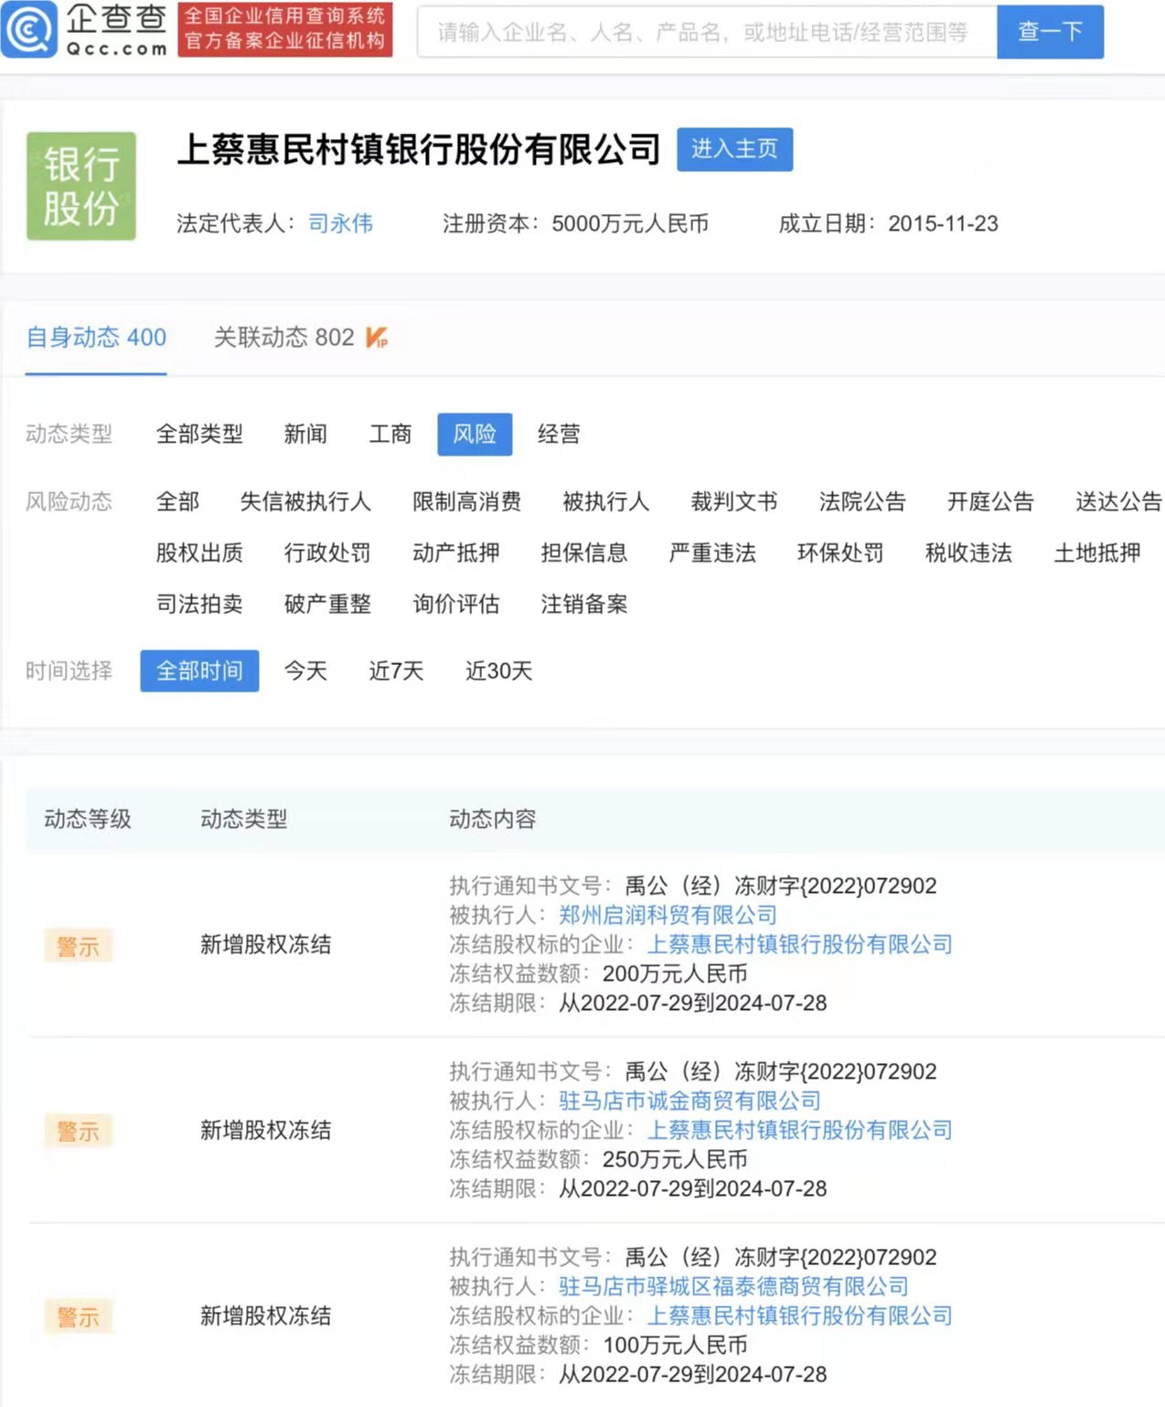Filter by 注销备案
This screenshot has width=1165, height=1407.
click(583, 604)
